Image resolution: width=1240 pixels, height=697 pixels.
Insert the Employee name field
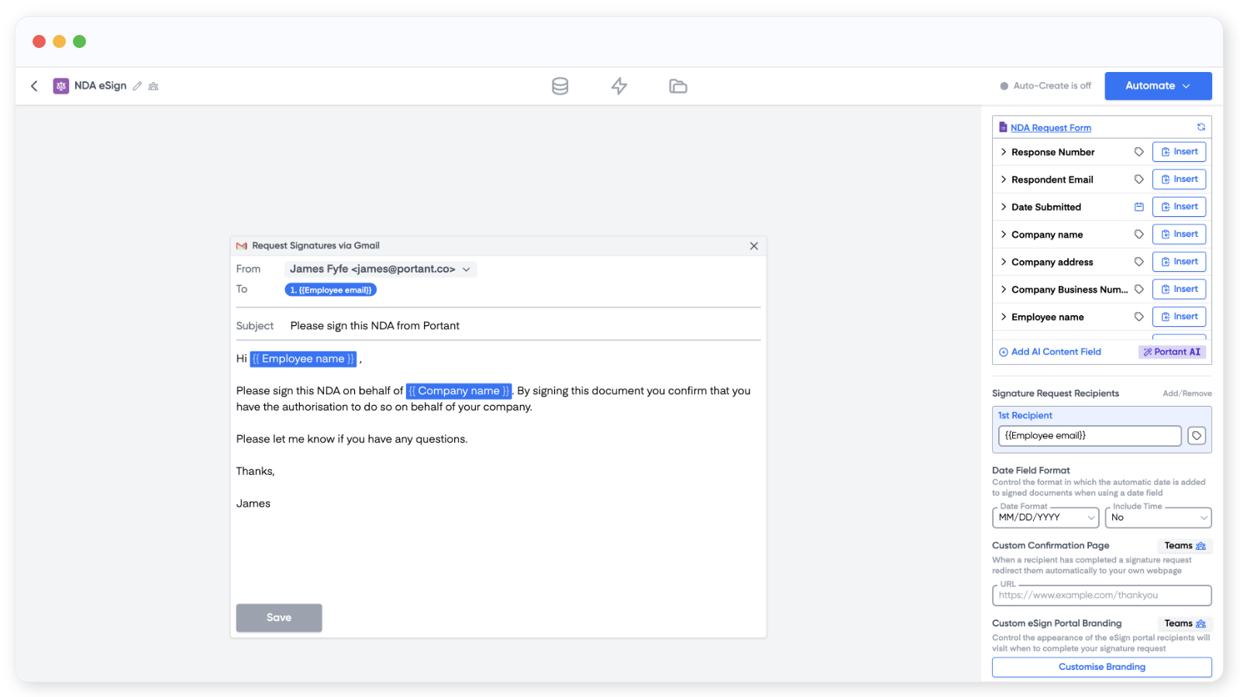[x=1179, y=317]
